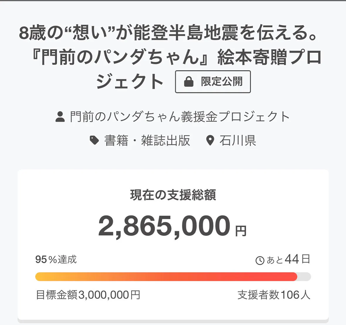Open the 書籍・雑誌出版 category link
The image size is (346, 325).
147,140
